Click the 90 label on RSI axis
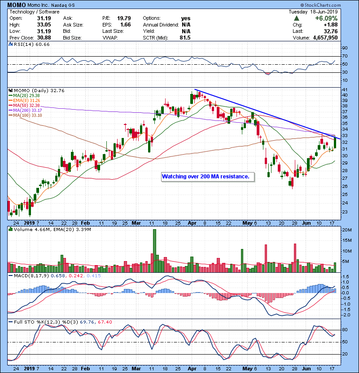359x373 pixels. (345, 48)
